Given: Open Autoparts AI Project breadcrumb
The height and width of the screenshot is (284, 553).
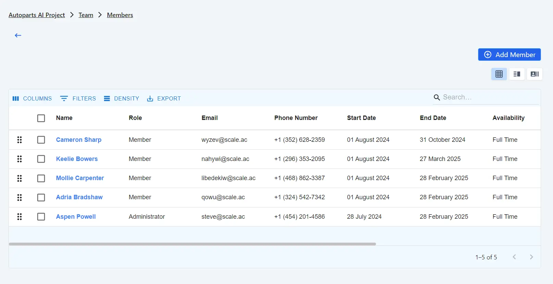Looking at the screenshot, I should click(x=37, y=15).
